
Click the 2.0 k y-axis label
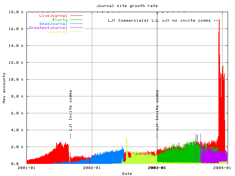pos(17,147)
